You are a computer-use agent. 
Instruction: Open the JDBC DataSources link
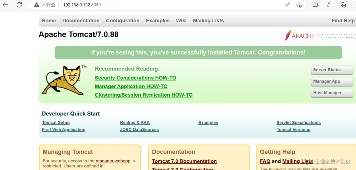[140, 130]
